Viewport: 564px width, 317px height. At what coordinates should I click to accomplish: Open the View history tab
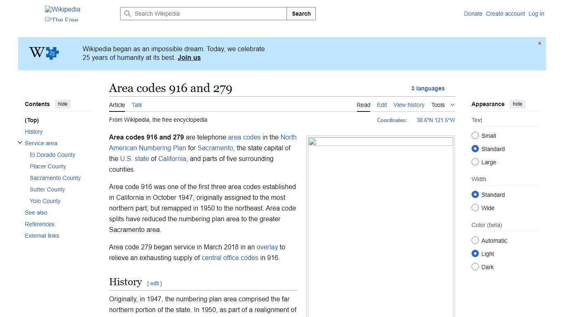(x=409, y=105)
